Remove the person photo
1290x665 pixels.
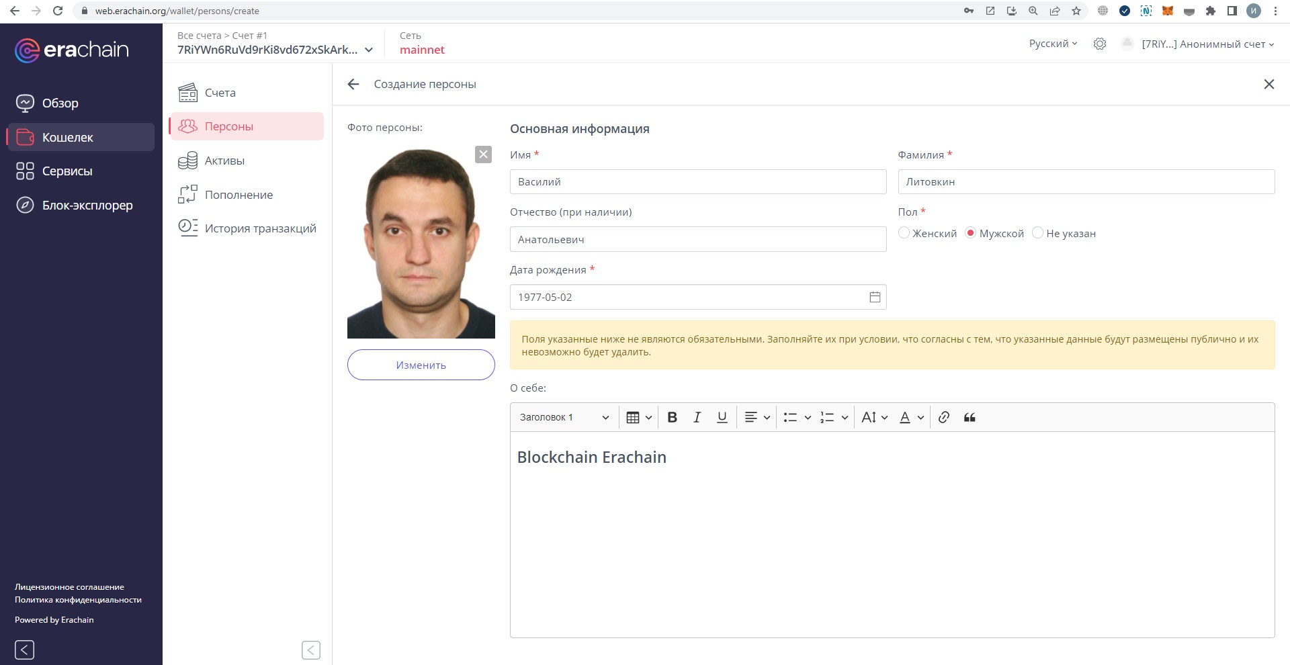click(x=483, y=154)
